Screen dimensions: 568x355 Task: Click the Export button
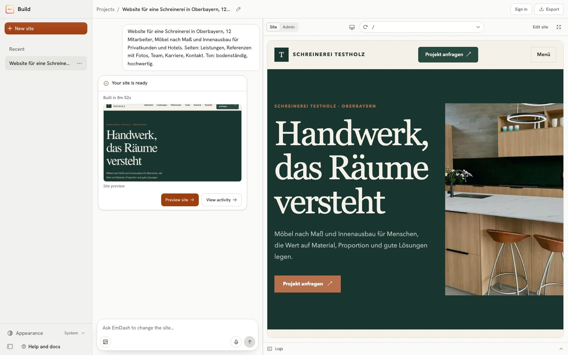[549, 9]
